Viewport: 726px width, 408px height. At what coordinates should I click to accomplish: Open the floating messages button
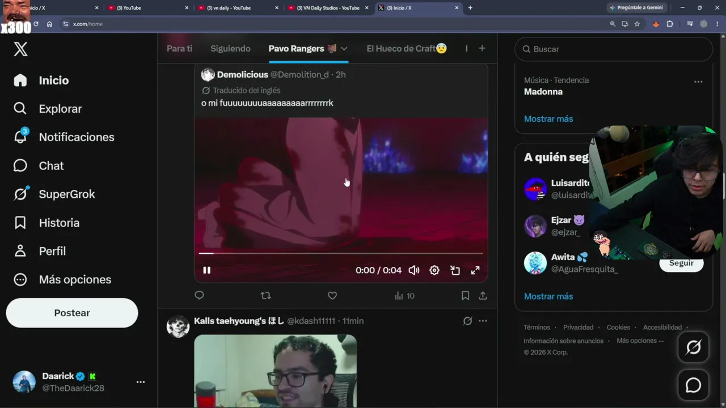coord(693,385)
